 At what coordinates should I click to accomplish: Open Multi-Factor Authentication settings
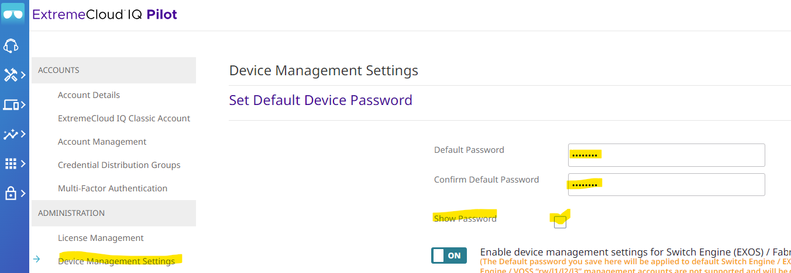112,188
